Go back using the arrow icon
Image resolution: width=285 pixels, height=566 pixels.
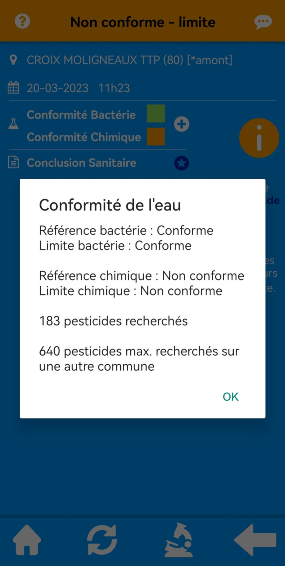[255, 540]
